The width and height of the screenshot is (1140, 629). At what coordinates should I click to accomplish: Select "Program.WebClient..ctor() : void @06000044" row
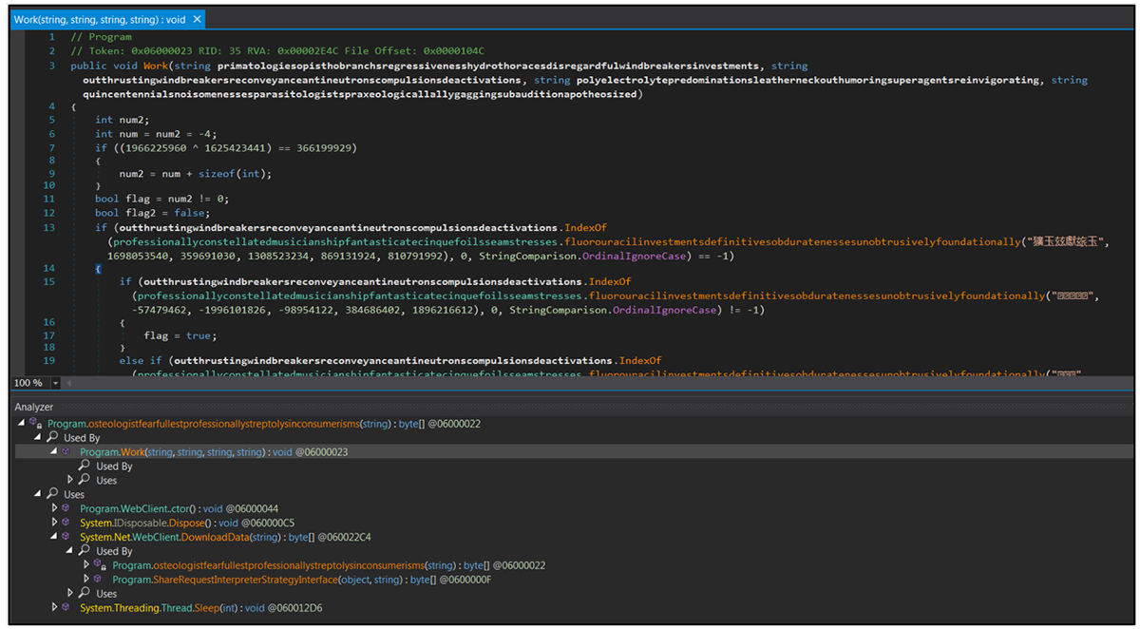pyautogui.click(x=180, y=508)
